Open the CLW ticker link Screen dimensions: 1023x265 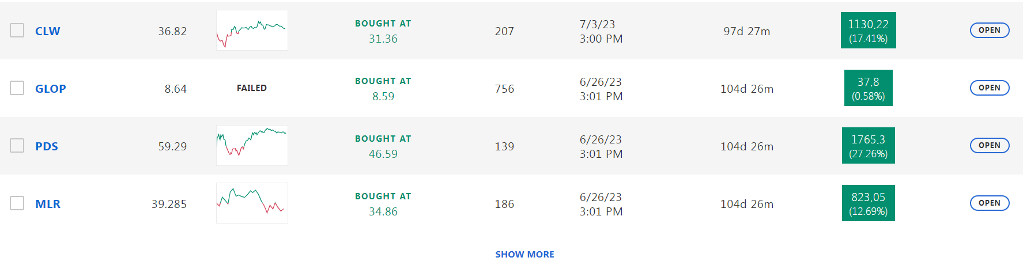click(x=48, y=31)
